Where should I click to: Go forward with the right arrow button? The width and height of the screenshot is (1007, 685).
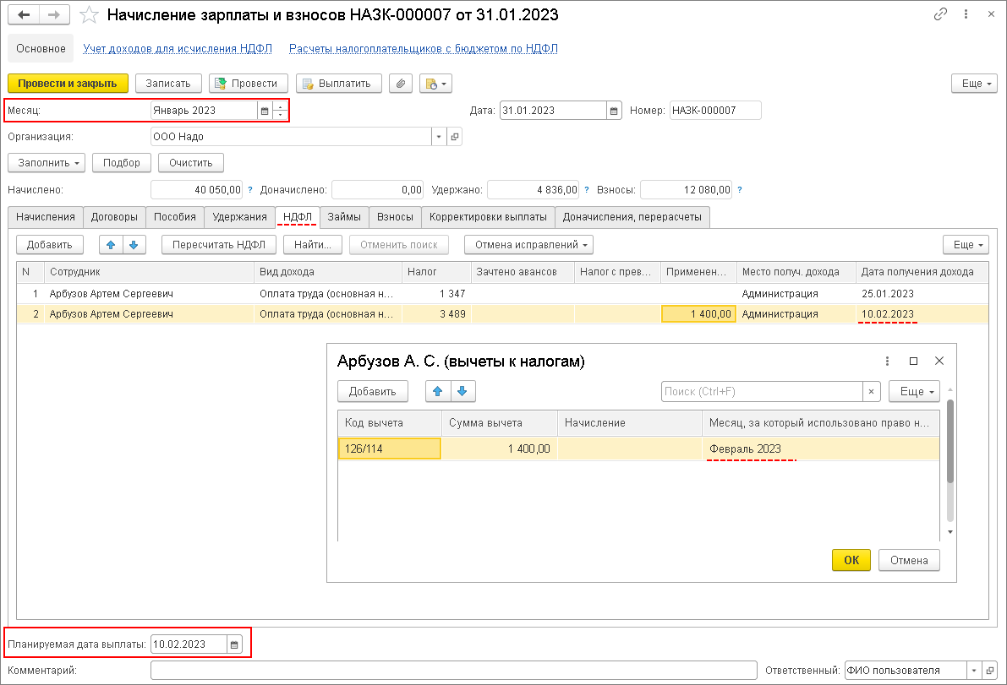(55, 14)
